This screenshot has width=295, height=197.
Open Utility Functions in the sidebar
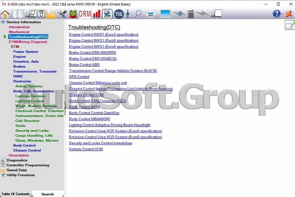point(21,175)
